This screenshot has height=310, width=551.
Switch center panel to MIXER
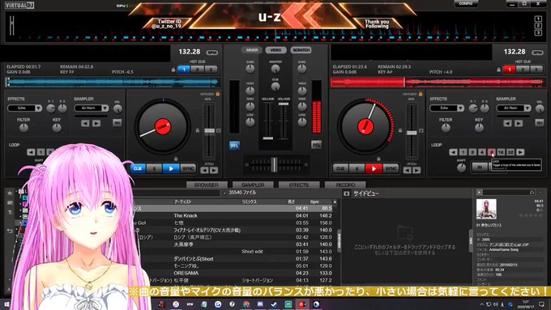(x=252, y=50)
